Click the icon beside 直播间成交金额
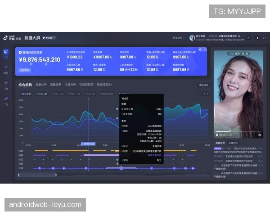270x216 pixels. [20, 52]
